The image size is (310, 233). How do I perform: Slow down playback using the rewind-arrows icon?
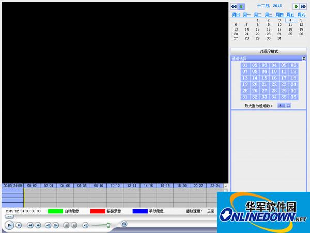click(x=30, y=225)
